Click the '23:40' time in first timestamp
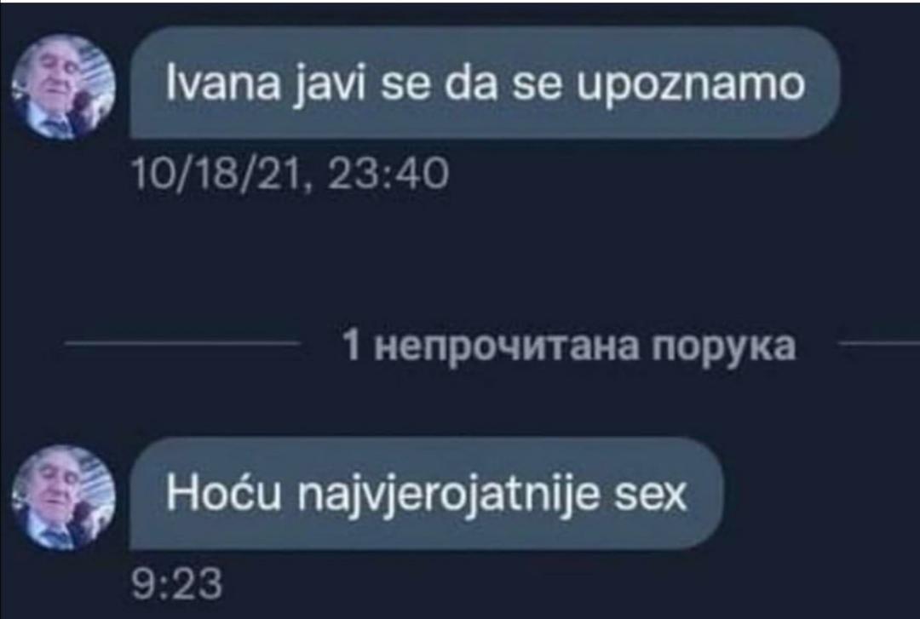 tap(388, 175)
